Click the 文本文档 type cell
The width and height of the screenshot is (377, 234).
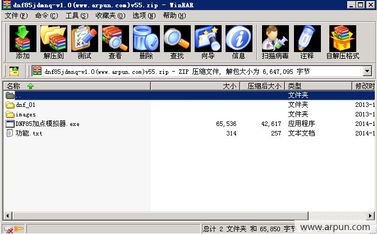[301, 133]
